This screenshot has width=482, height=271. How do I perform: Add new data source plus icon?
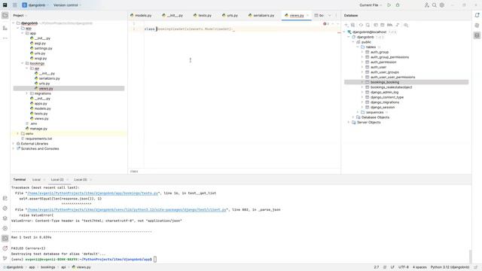coord(346,25)
